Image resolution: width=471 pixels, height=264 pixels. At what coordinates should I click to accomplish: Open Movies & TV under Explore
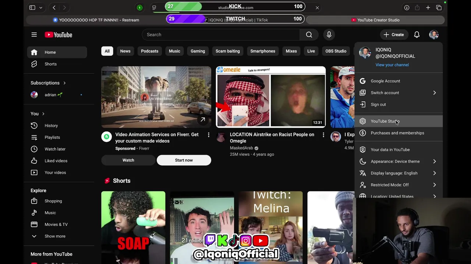tap(57, 224)
